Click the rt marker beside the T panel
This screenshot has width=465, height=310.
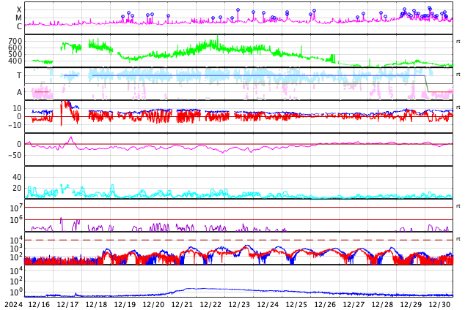[458, 75]
